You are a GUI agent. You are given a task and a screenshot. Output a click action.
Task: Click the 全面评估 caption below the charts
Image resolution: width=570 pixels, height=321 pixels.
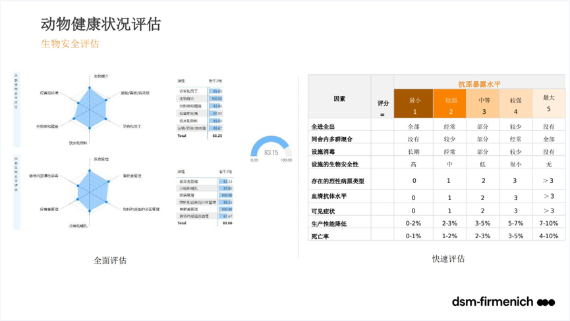(x=110, y=260)
